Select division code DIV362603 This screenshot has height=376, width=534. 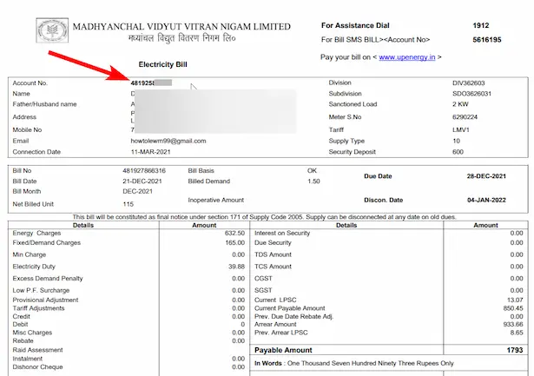pyautogui.click(x=468, y=83)
